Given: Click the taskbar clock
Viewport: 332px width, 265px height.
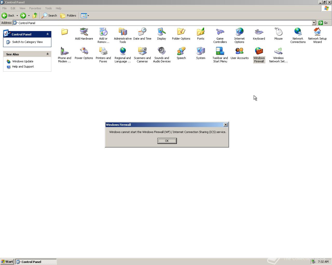Looking at the screenshot, I should click(323, 262).
